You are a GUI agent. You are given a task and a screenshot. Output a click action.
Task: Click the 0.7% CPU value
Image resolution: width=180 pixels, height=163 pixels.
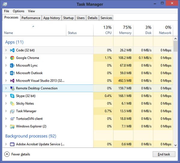click(108, 111)
